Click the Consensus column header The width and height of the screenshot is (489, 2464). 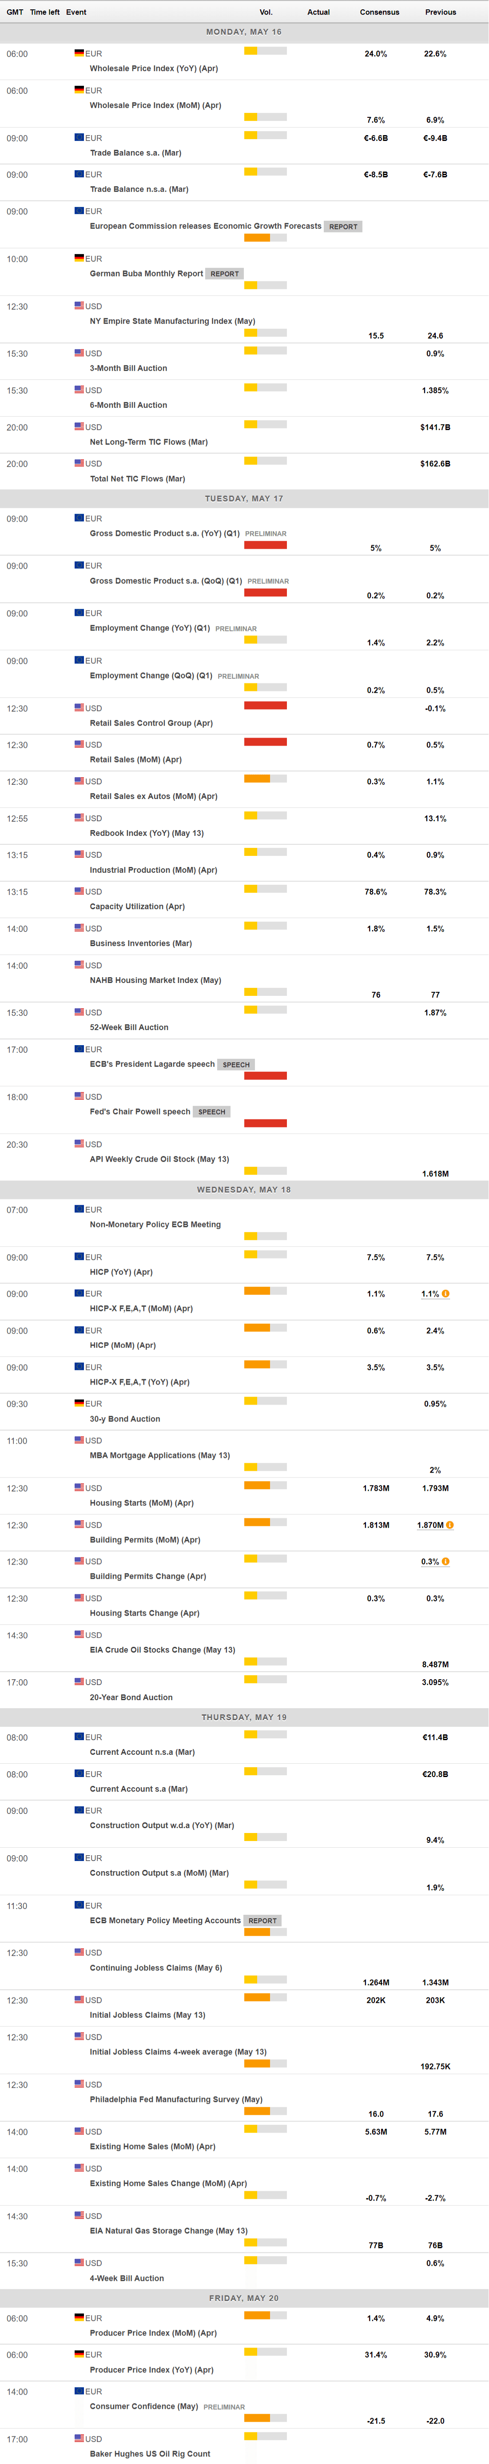(x=379, y=12)
